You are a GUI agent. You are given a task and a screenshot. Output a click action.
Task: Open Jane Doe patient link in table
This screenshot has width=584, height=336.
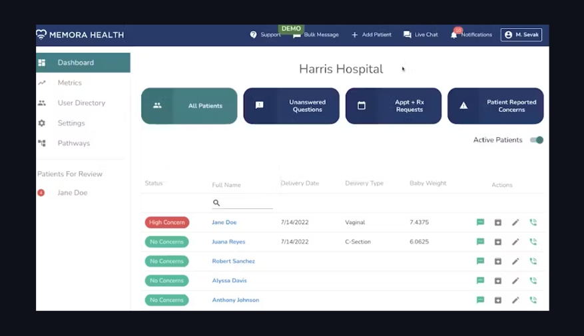point(224,222)
